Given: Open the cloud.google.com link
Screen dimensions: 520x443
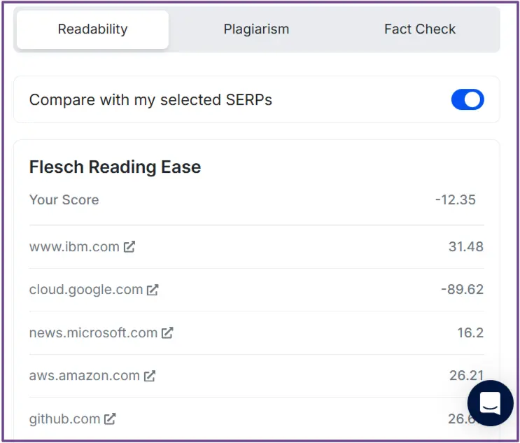Looking at the screenshot, I should 86,290.
